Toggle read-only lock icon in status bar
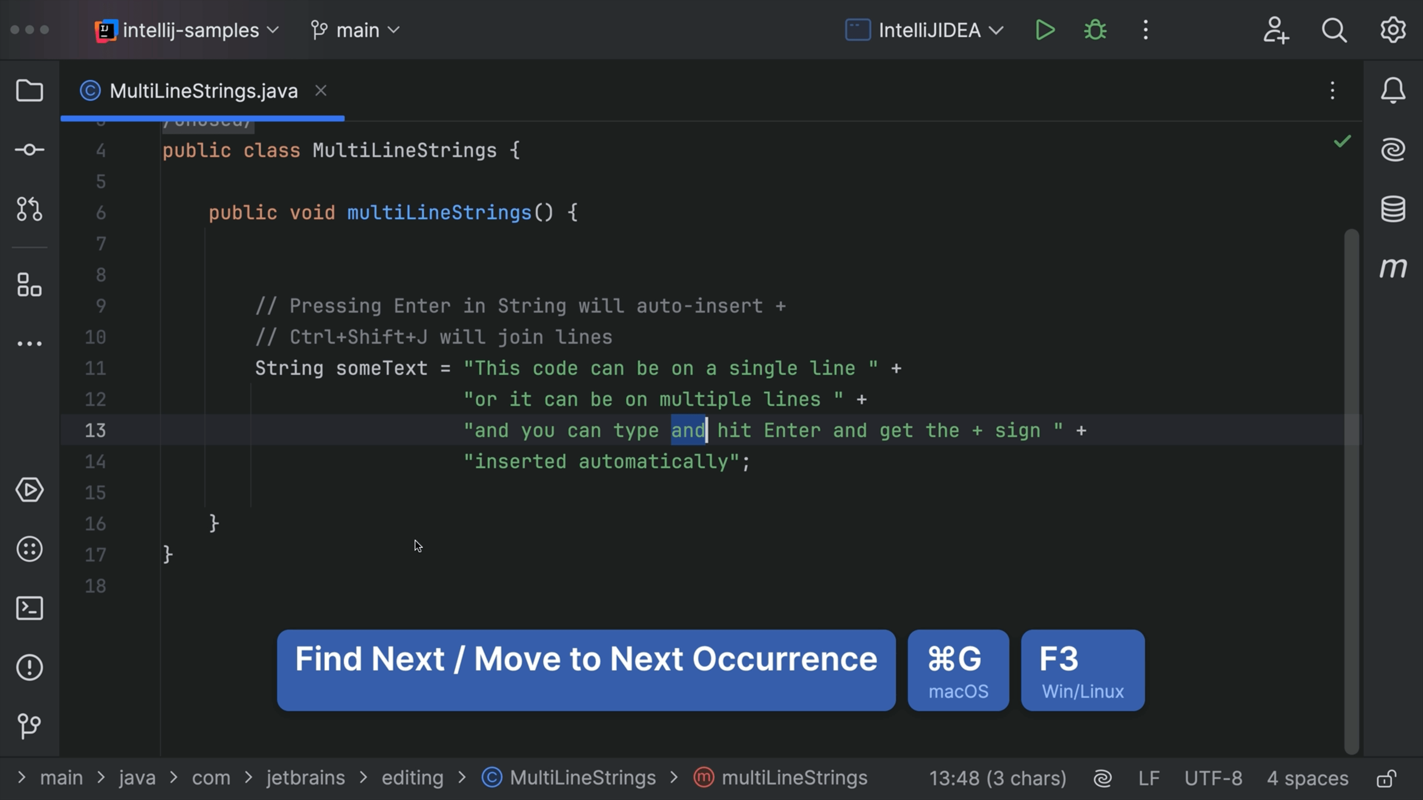1423x800 pixels. pyautogui.click(x=1387, y=779)
